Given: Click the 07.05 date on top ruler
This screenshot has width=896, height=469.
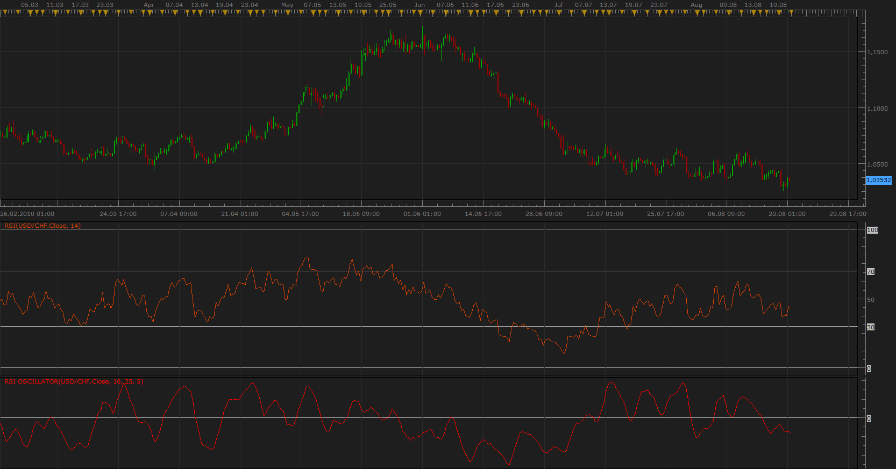Looking at the screenshot, I should tap(312, 5).
